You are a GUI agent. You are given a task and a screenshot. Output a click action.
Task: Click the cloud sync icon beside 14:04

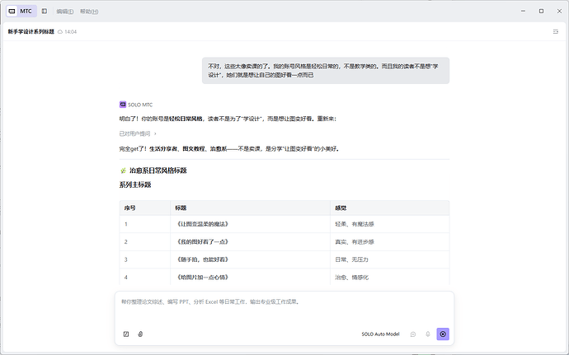(x=60, y=32)
